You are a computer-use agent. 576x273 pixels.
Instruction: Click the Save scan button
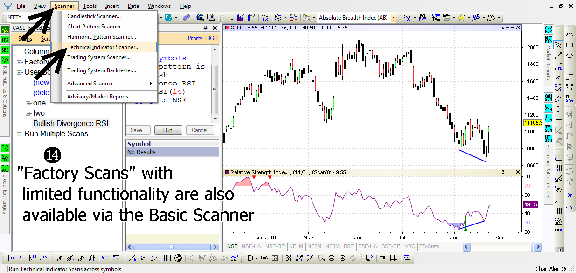(136, 130)
